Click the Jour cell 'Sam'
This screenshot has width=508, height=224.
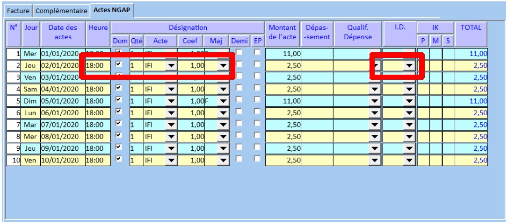coord(30,89)
